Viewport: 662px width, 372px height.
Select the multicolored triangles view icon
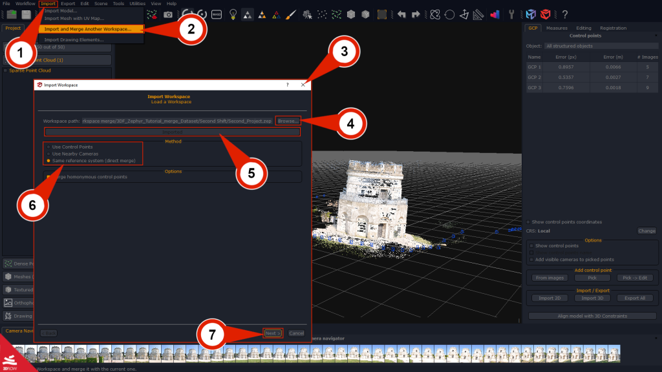276,14
